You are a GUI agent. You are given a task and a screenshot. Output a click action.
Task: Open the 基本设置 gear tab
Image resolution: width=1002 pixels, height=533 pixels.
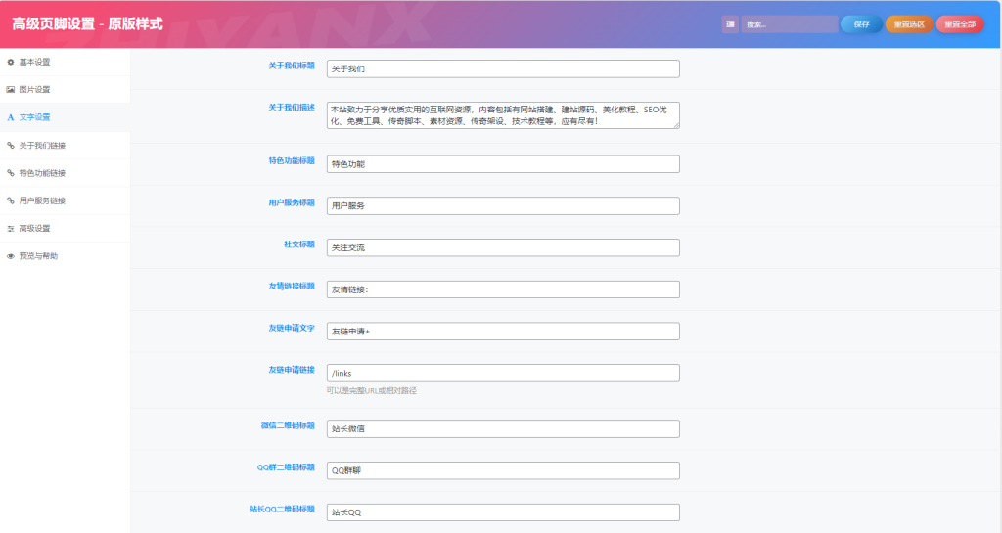pyautogui.click(x=65, y=62)
